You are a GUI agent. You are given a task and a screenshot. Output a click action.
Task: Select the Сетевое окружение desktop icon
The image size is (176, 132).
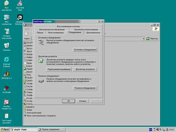(6, 34)
